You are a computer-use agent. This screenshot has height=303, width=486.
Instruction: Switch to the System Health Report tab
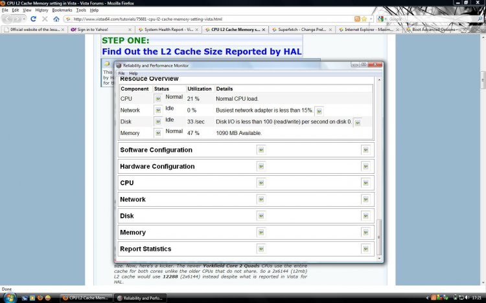click(x=168, y=30)
